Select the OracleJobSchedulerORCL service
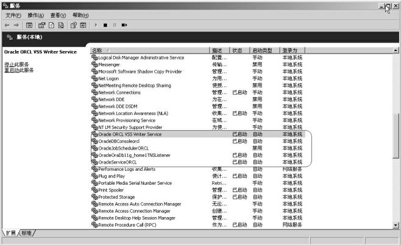The width and height of the screenshot is (401, 245). click(x=124, y=148)
